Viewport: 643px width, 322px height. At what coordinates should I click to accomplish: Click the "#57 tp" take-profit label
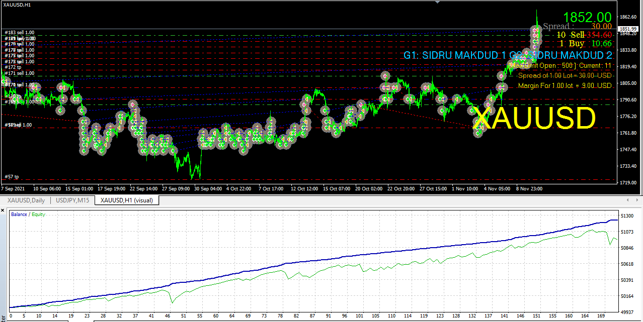coord(12,177)
